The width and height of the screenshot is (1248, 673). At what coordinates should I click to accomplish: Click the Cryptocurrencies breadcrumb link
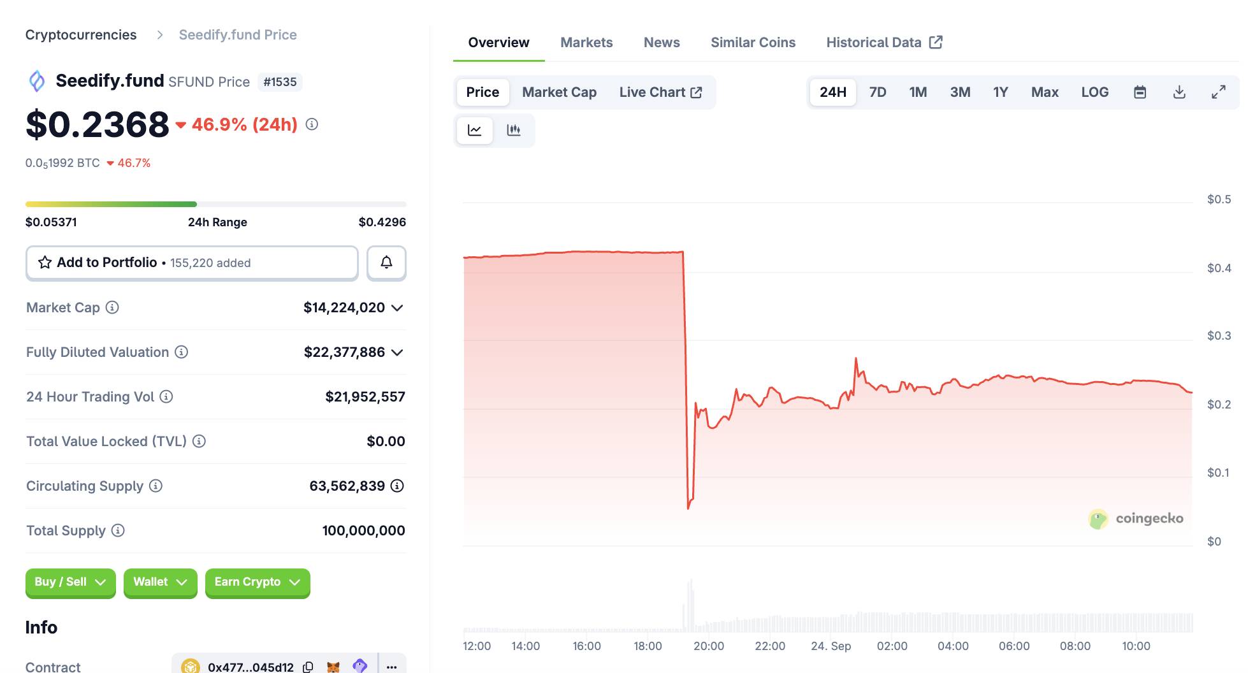81,35
